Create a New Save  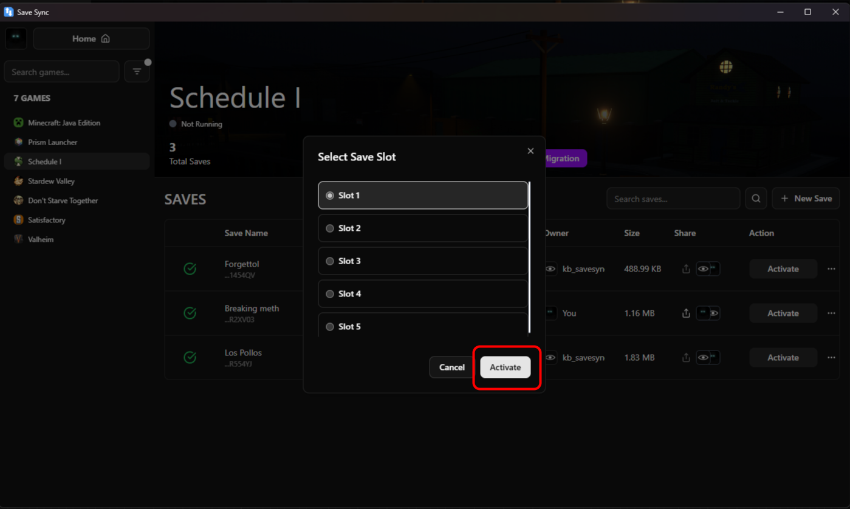click(806, 199)
